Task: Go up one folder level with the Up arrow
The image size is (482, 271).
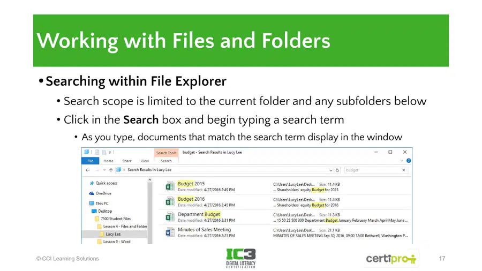Action: (x=111, y=170)
